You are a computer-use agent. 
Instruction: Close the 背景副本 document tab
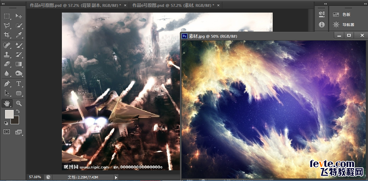point(125,5)
